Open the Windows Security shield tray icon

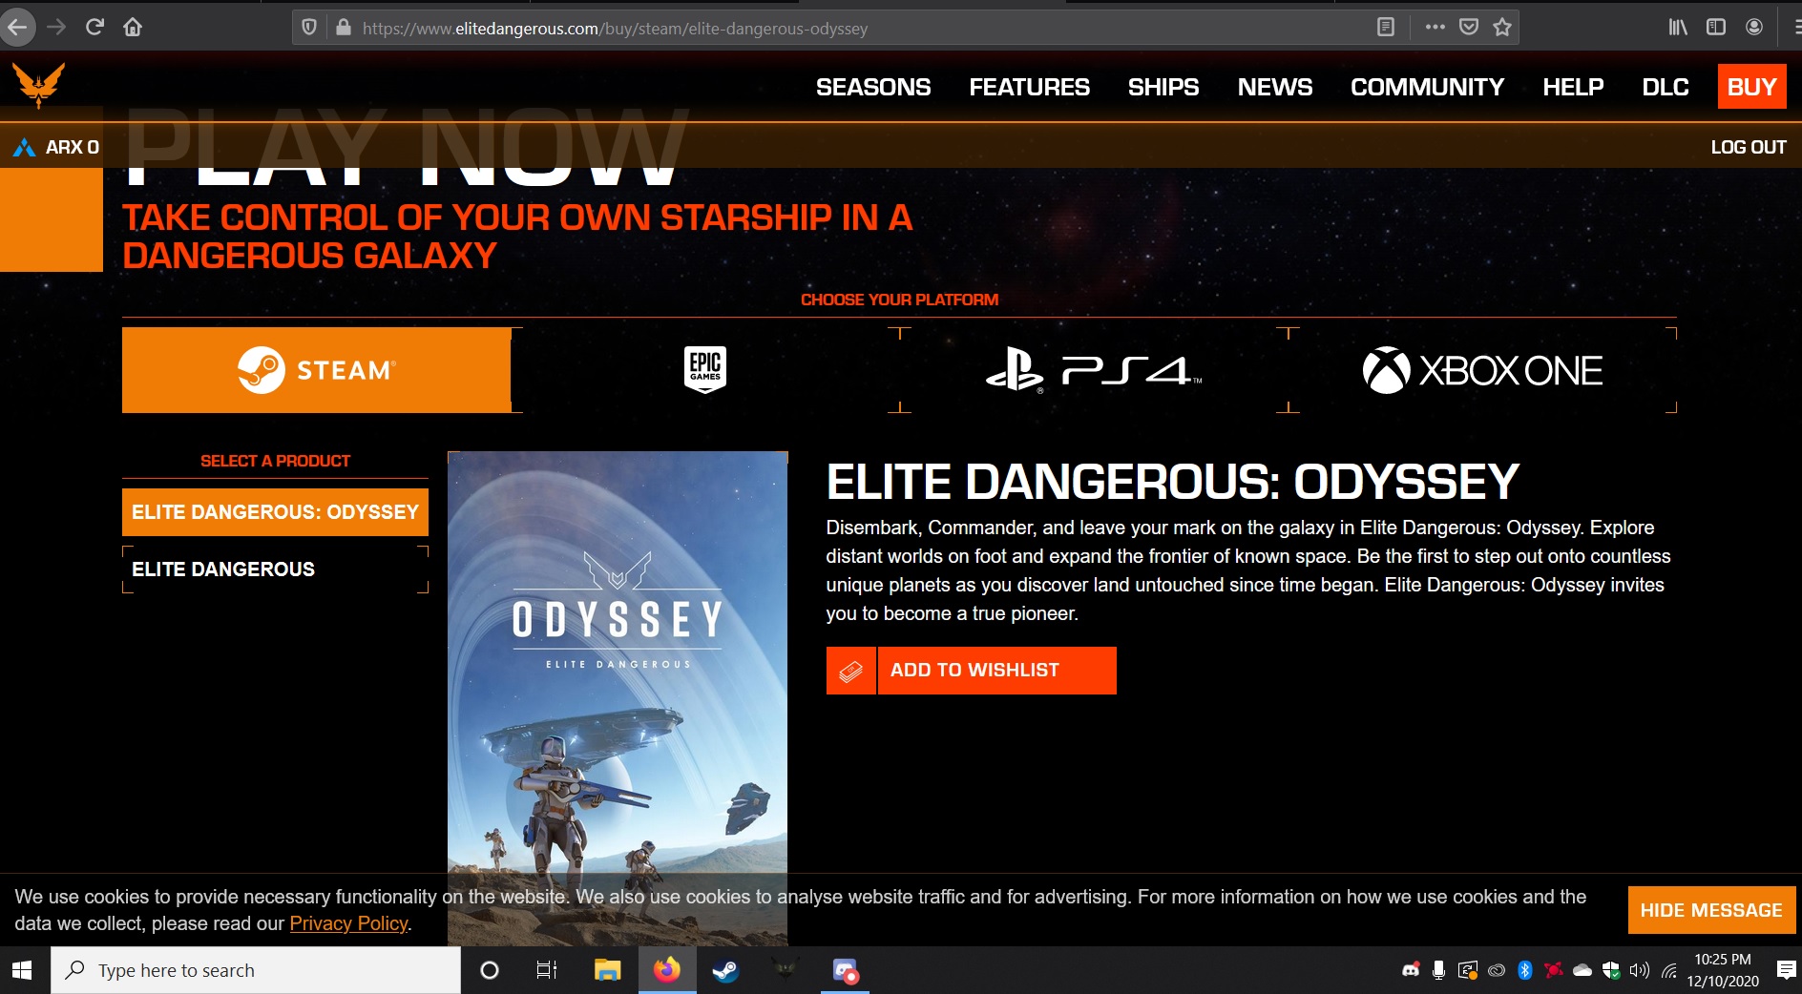tap(1611, 970)
